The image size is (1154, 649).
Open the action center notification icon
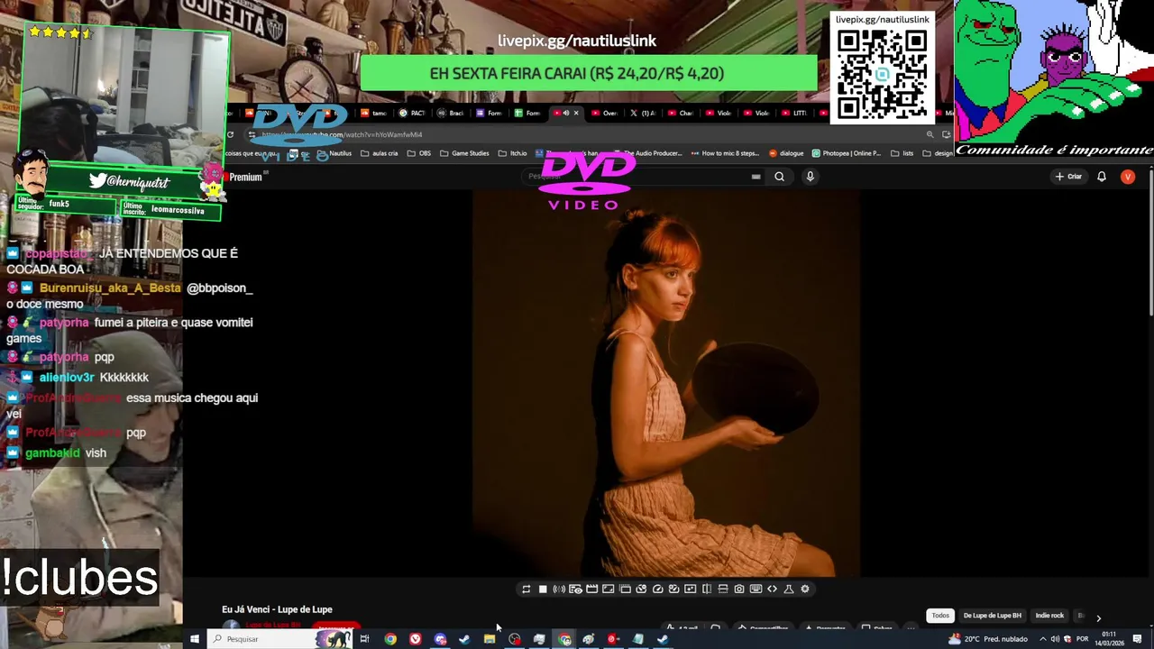click(1138, 639)
